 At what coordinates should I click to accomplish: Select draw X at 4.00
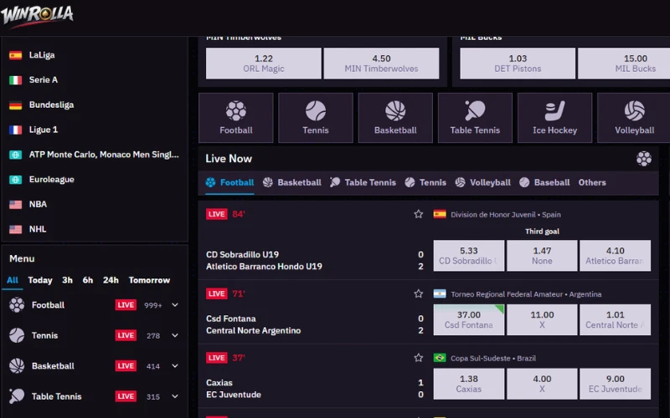click(542, 384)
